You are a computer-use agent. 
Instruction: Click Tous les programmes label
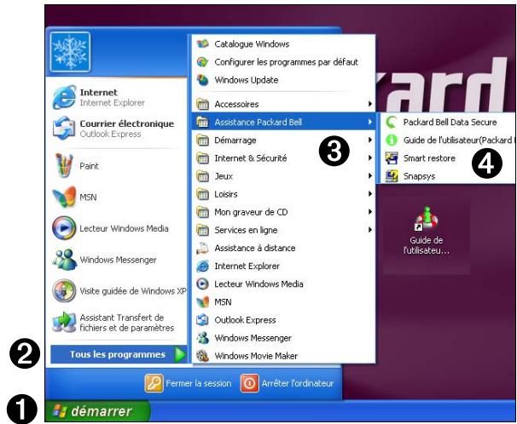coord(118,354)
